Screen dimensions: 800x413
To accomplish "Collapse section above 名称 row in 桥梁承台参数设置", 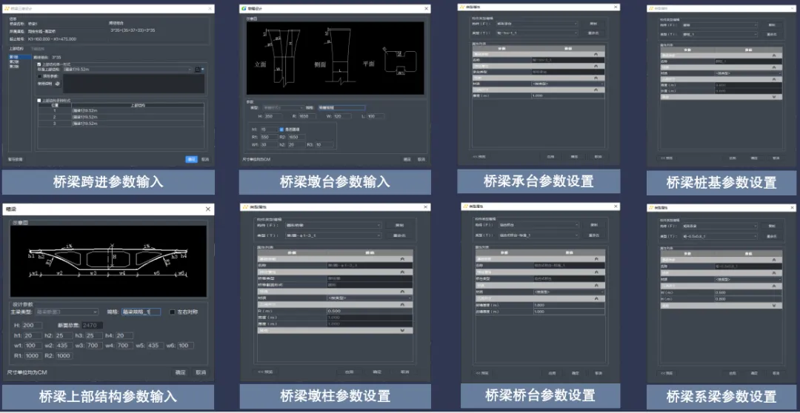I will click(596, 54).
